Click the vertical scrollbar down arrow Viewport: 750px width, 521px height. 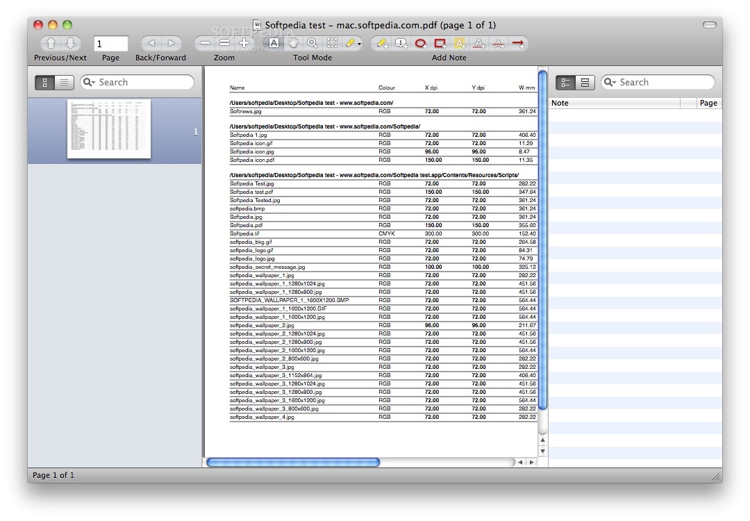542,451
